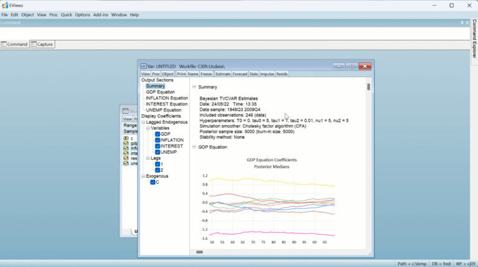
Task: Click the Var window title icon
Action: pos(143,66)
